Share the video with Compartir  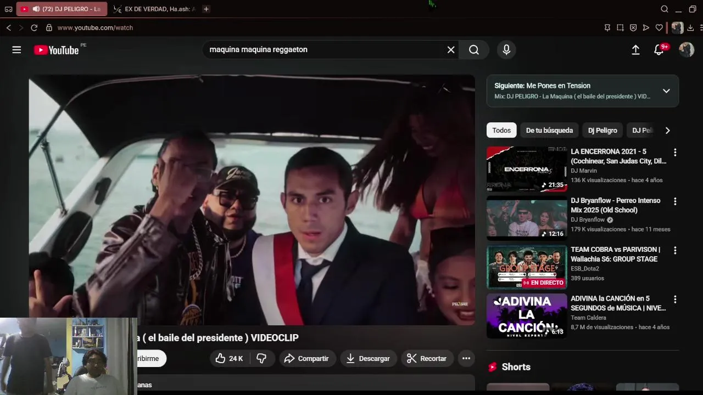(307, 358)
